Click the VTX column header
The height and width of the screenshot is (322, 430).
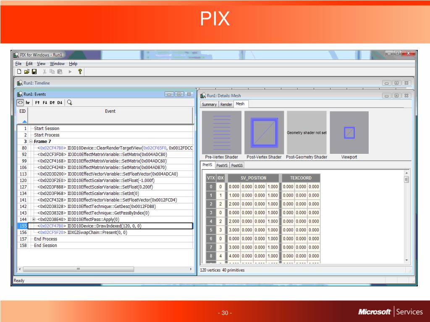(x=211, y=178)
